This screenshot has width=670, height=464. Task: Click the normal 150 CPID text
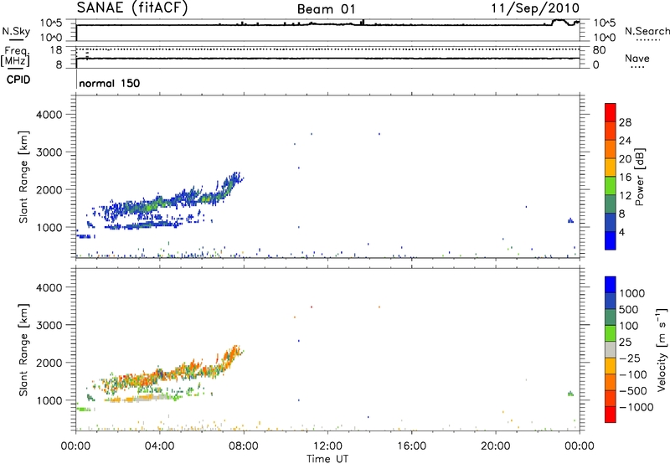tap(110, 83)
